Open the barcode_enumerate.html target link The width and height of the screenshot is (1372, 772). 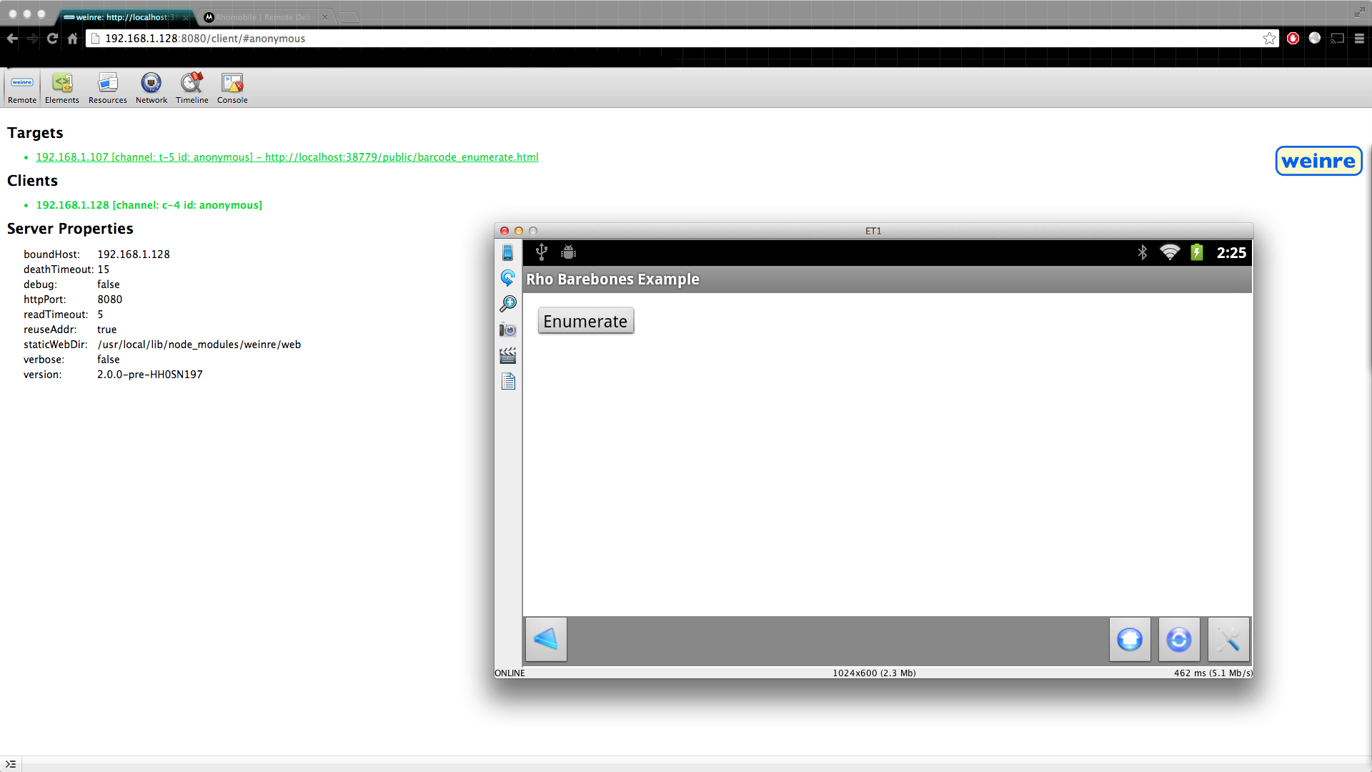tap(287, 157)
